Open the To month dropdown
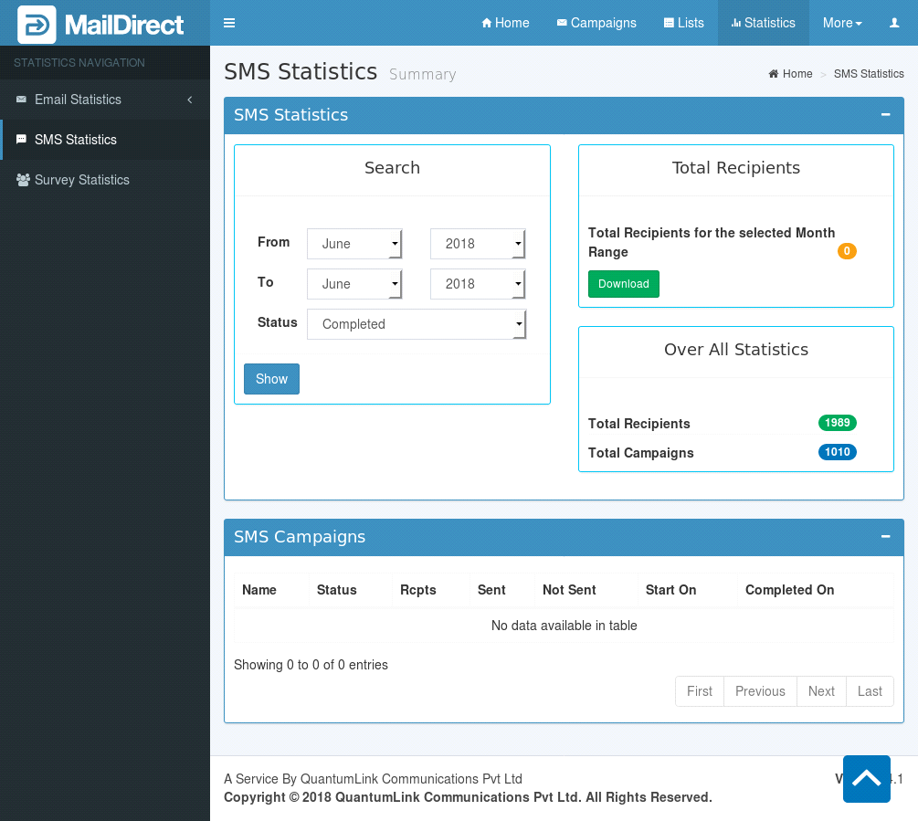918x821 pixels. (x=354, y=284)
